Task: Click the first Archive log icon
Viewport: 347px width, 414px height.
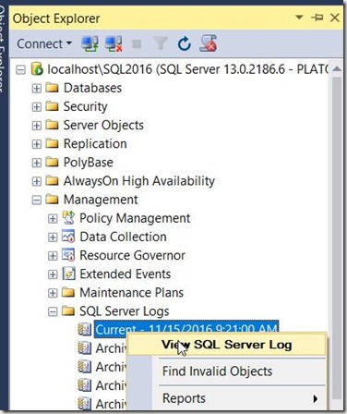Action: click(84, 348)
